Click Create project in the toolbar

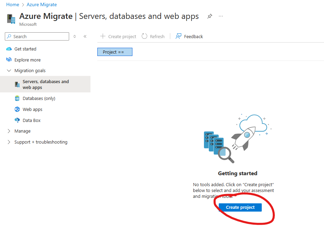tap(118, 36)
